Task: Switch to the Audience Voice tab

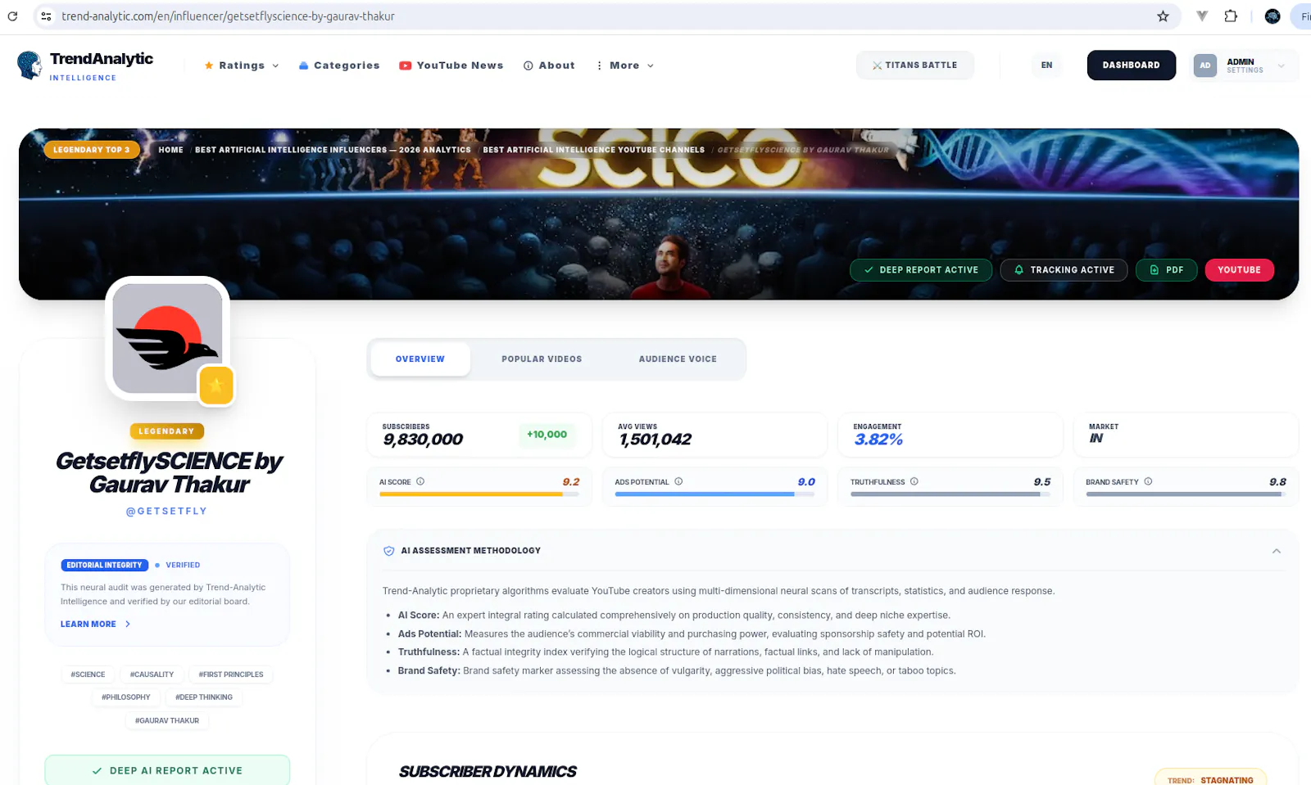Action: tap(678, 359)
